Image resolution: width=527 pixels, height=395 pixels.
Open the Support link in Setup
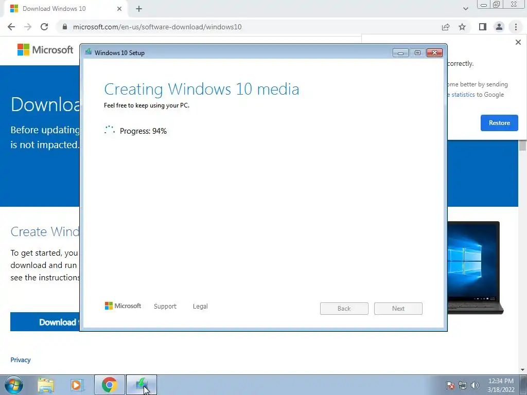pos(165,307)
